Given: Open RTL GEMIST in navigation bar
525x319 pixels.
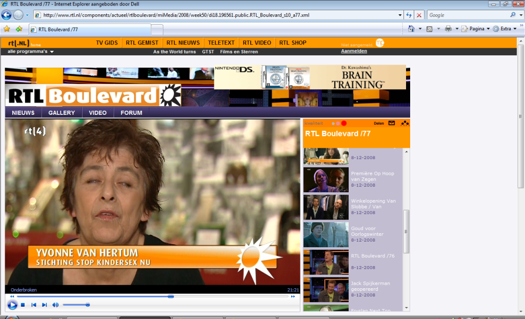Looking at the screenshot, I should pyautogui.click(x=142, y=43).
